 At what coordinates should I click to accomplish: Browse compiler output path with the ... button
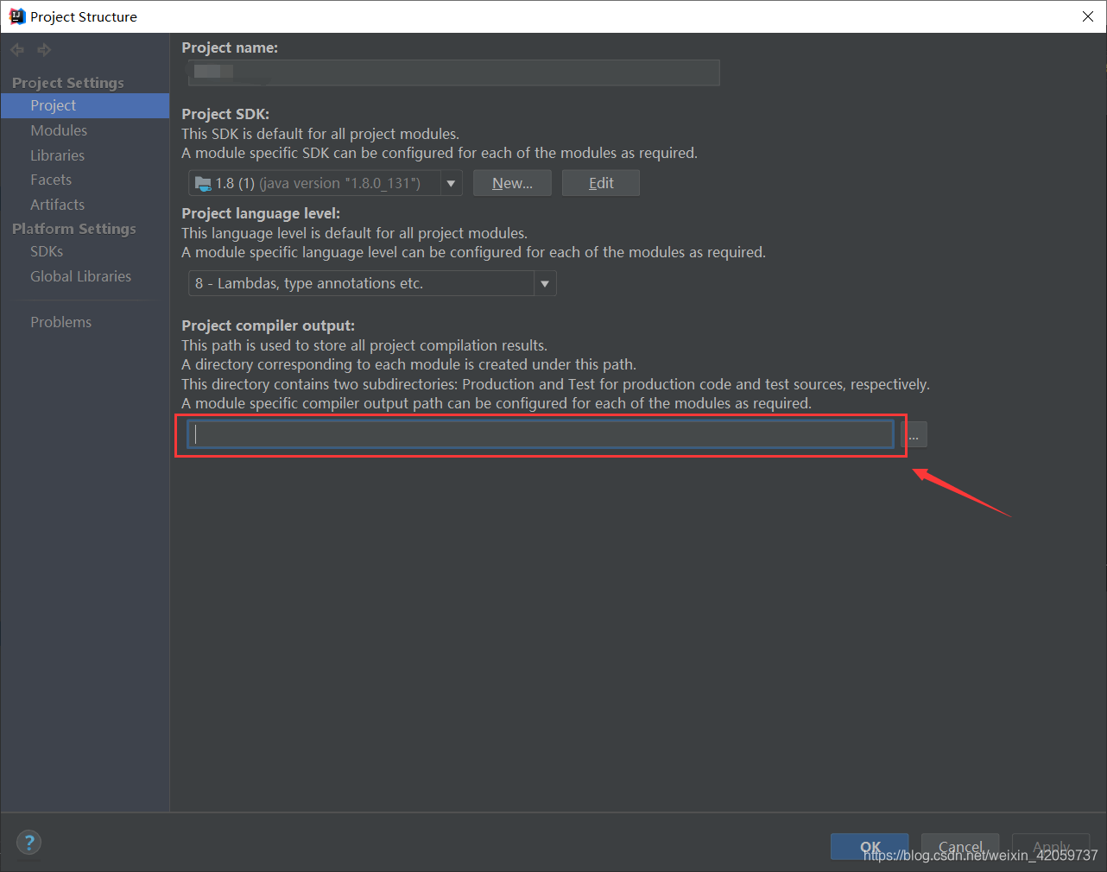coord(914,434)
